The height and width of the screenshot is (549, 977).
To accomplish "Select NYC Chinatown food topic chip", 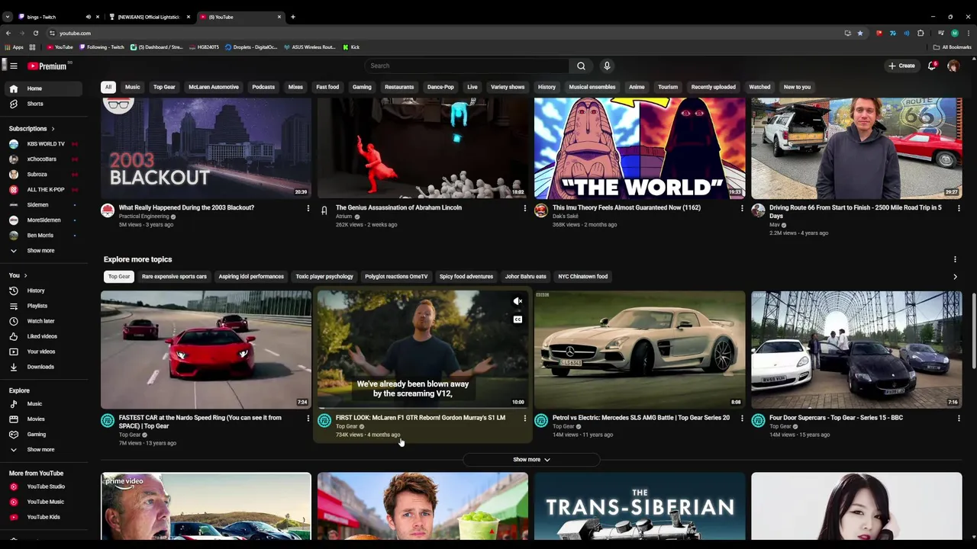I will tap(582, 277).
